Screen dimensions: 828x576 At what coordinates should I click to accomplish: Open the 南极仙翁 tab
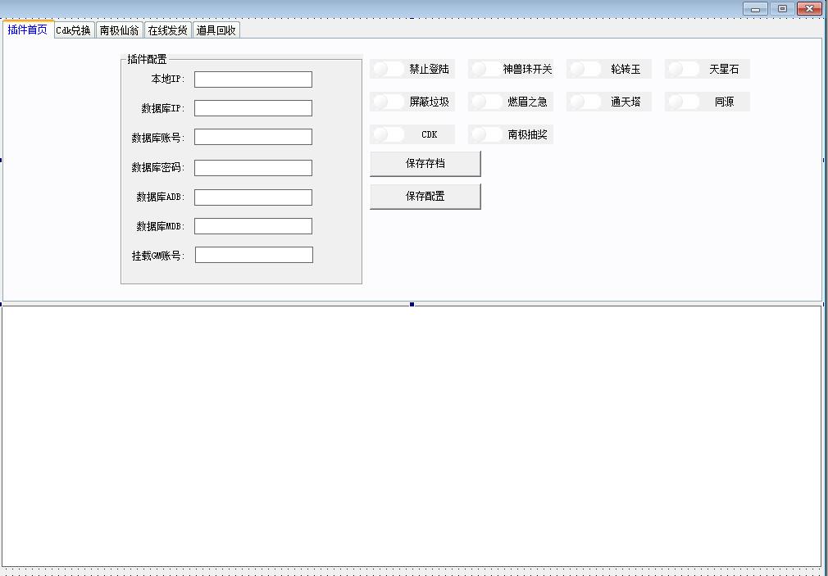coord(120,30)
